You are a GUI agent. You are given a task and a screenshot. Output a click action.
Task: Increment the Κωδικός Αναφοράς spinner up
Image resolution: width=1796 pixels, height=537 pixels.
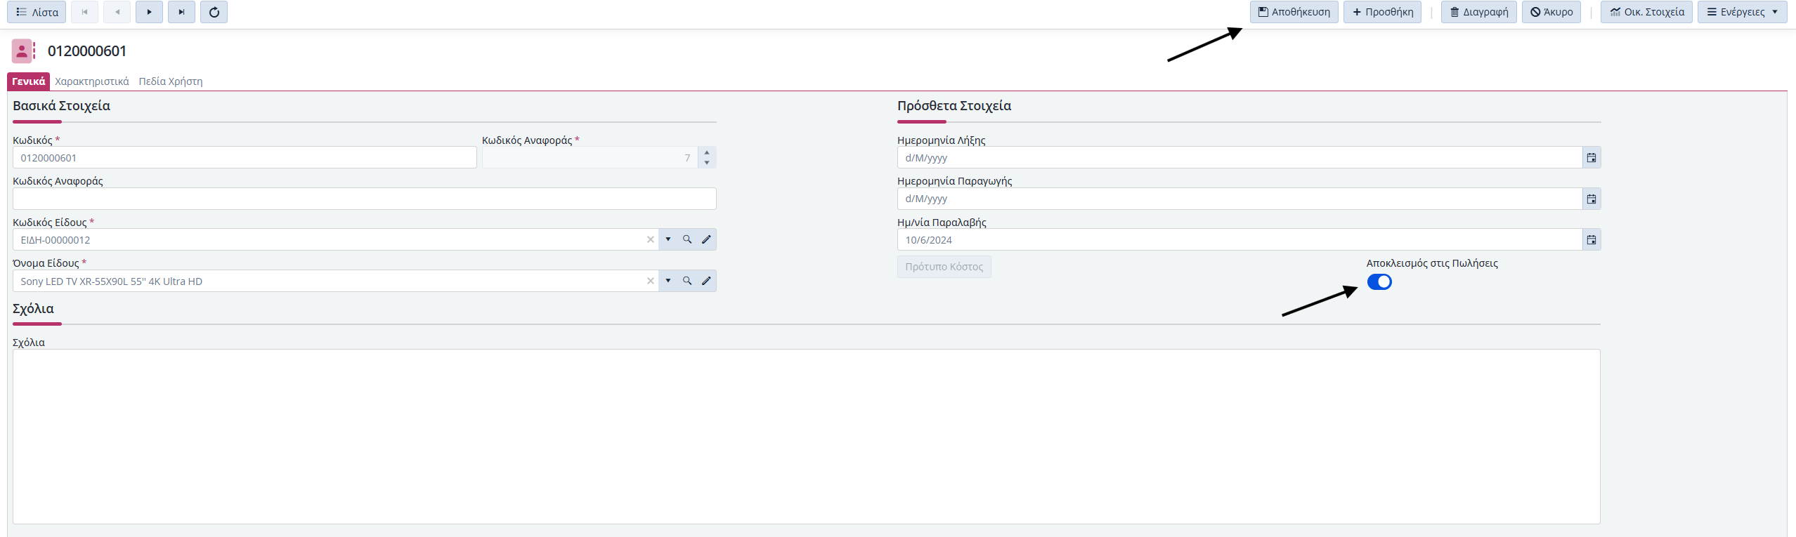coord(707,152)
